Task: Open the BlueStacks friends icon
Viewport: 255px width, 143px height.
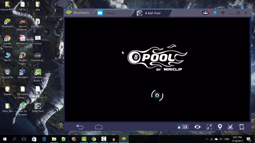Action: coord(206,13)
